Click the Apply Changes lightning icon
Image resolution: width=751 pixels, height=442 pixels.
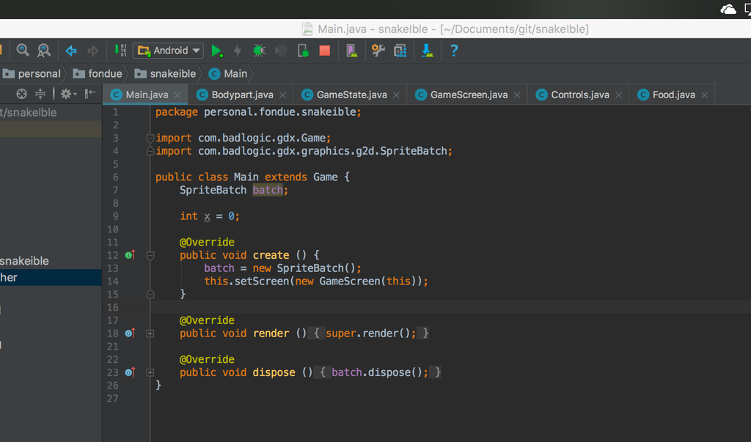coord(237,51)
